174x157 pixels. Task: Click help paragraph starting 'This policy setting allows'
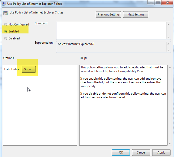click(x=122, y=69)
